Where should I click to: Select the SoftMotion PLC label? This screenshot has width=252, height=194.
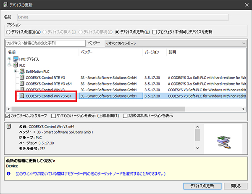tap(37, 72)
